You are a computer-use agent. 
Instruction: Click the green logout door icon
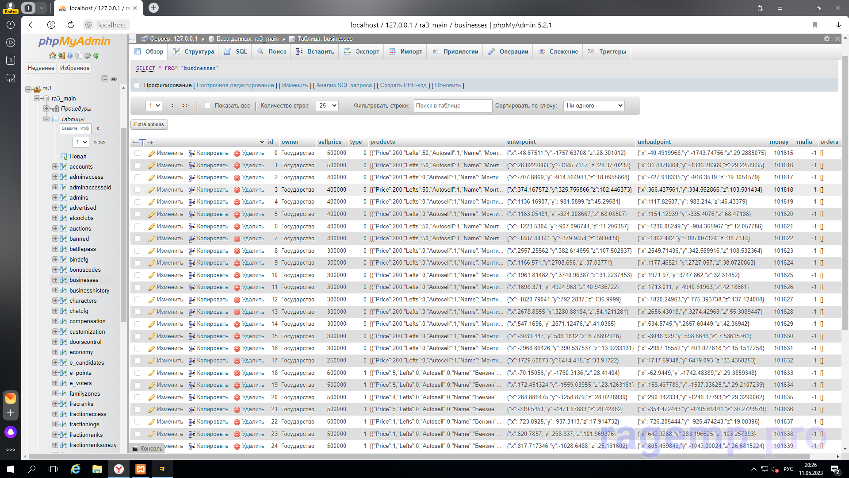(x=61, y=55)
